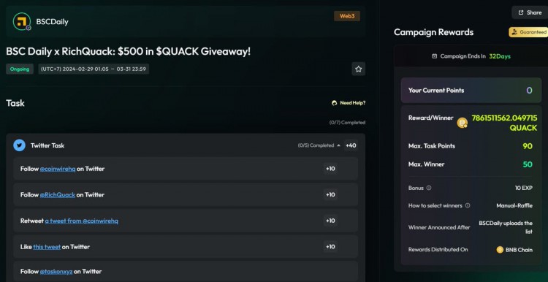Open the @coinwirehq follow link
The width and height of the screenshot is (548, 282).
pos(58,169)
